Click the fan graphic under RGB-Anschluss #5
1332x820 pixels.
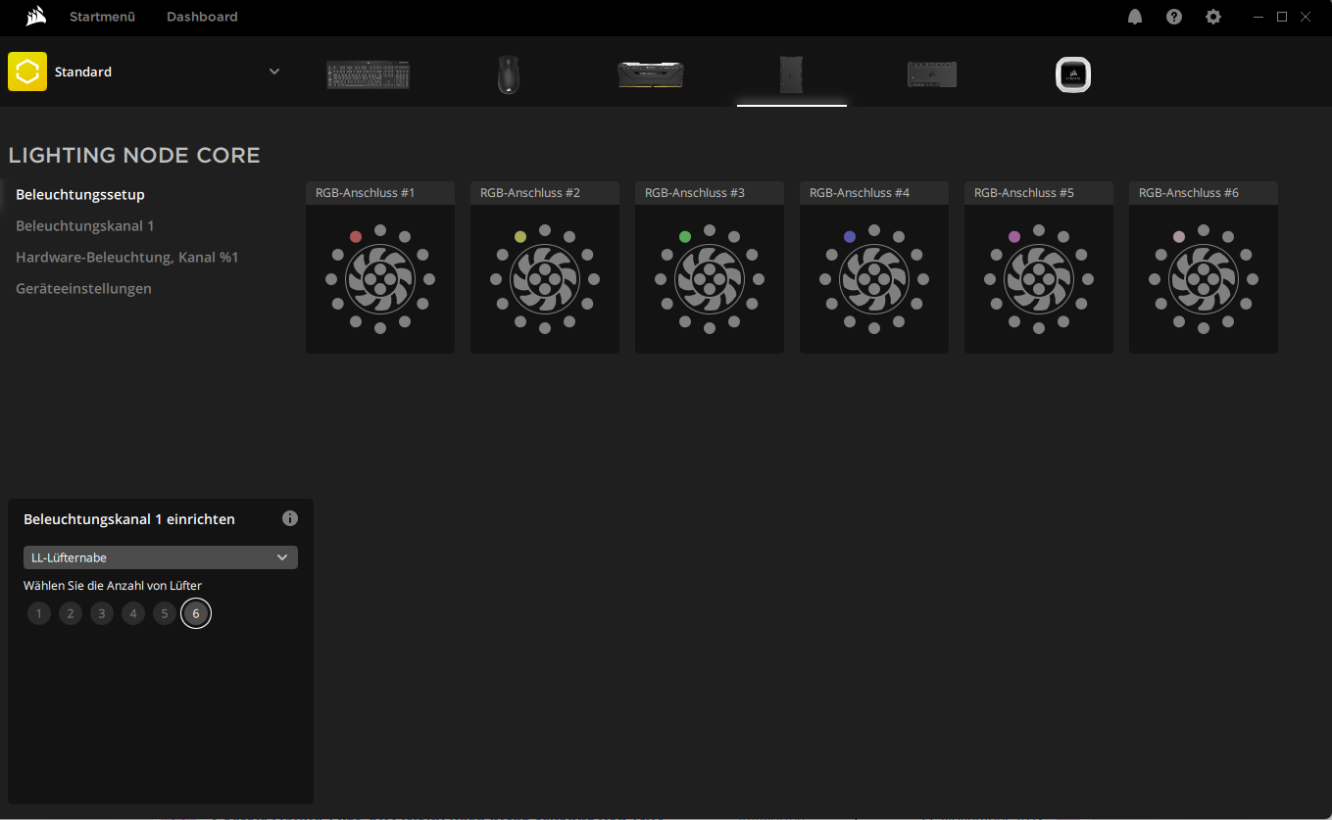pos(1039,279)
